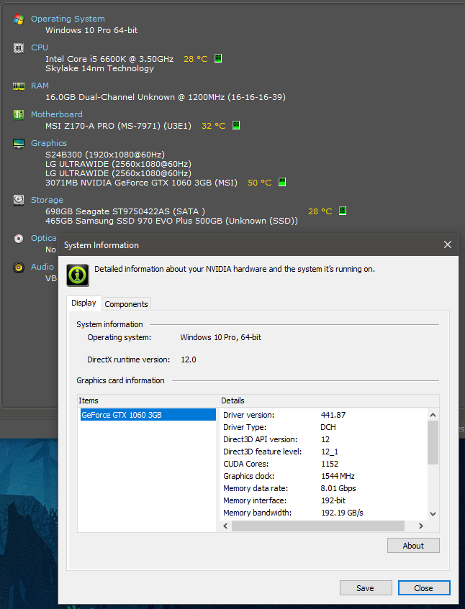
Task: Click the Motherboard temperature indicator icon
Action: pos(236,125)
